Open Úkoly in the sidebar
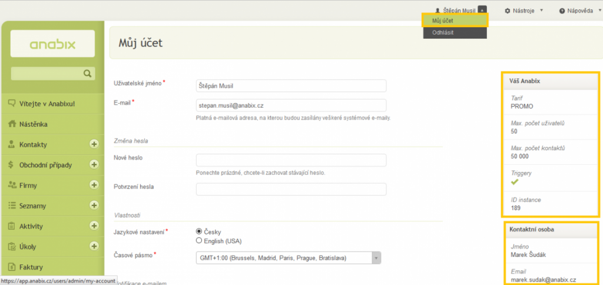 pyautogui.click(x=52, y=247)
